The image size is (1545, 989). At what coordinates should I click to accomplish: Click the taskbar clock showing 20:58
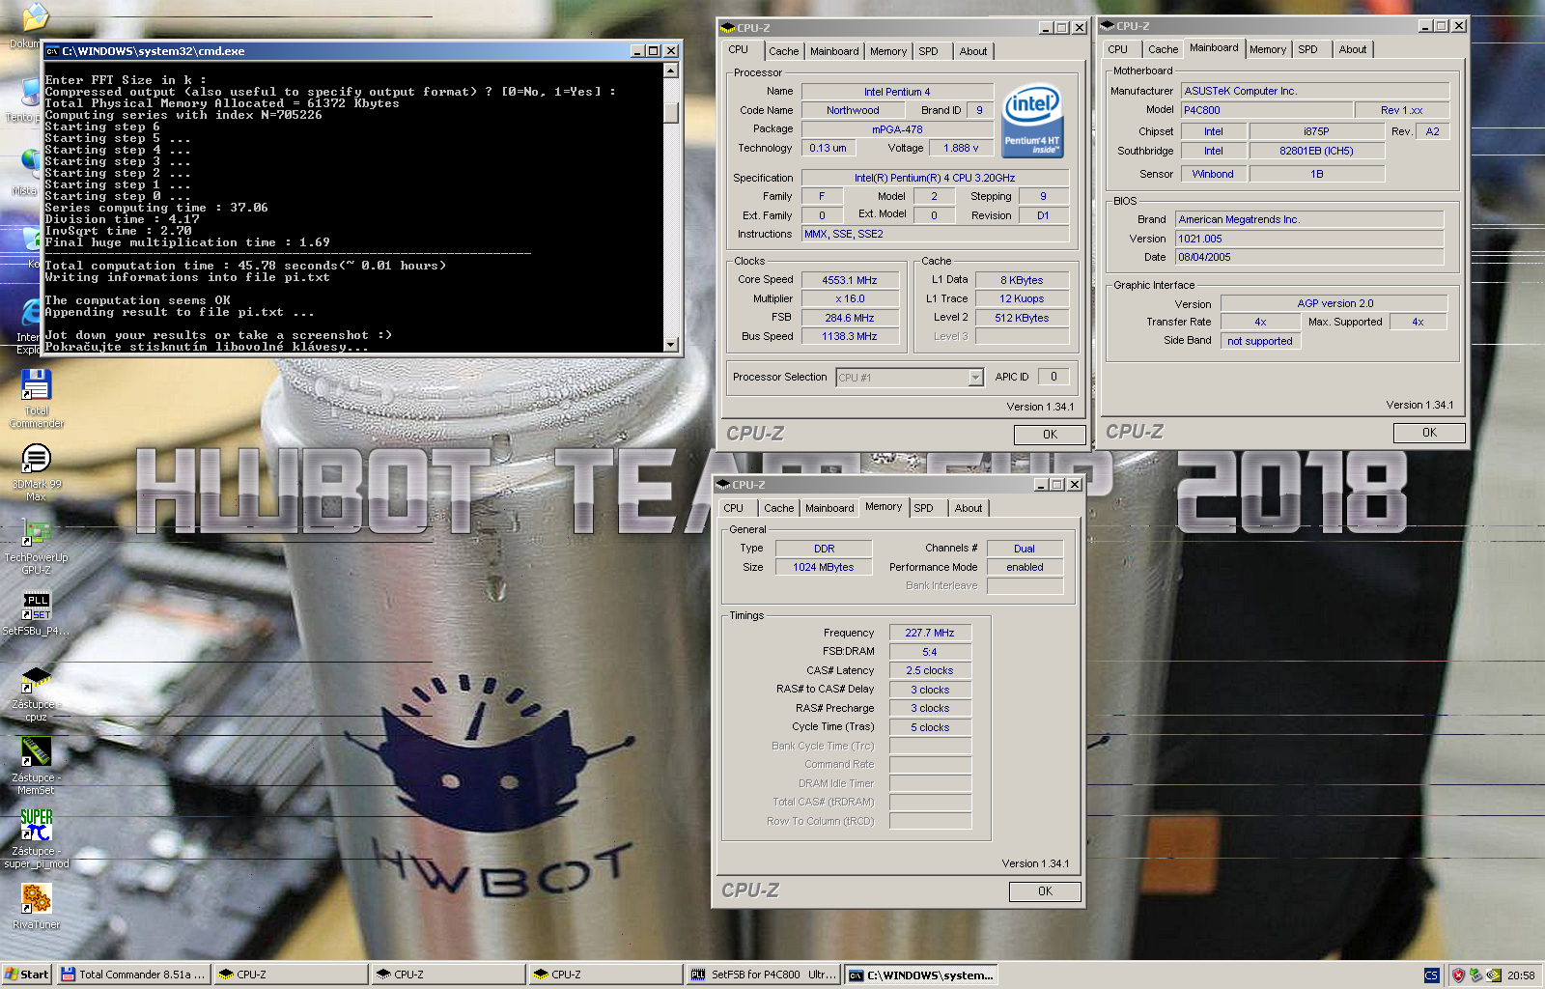(x=1521, y=975)
